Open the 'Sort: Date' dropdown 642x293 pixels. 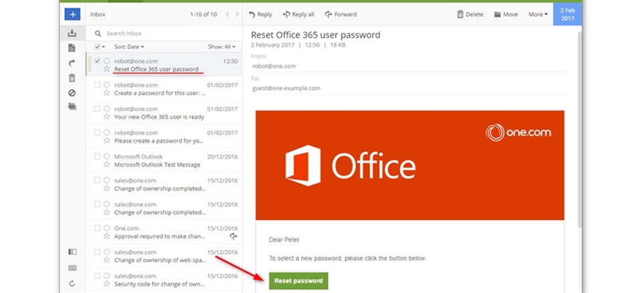coord(129,47)
